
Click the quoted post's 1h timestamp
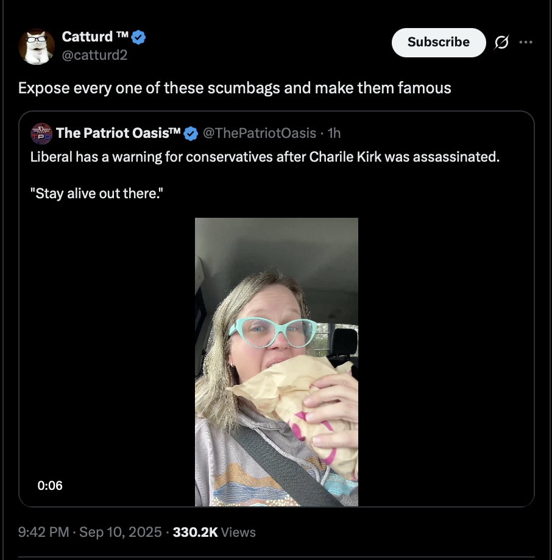[334, 133]
